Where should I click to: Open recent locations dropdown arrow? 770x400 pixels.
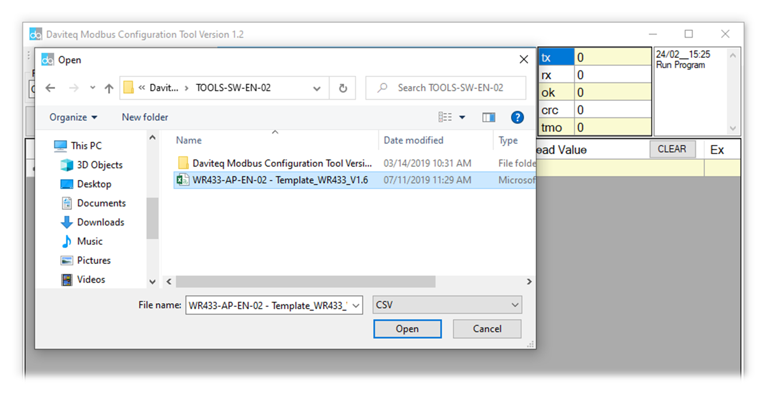click(92, 88)
